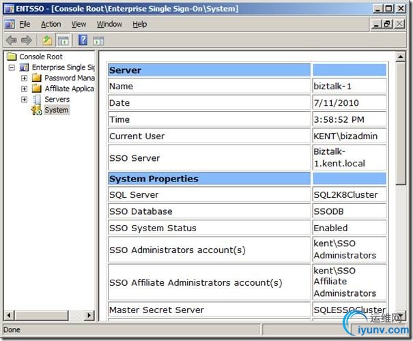413x341 pixels.
Task: Click the tree pane scroll right arrow
Action: (89, 315)
